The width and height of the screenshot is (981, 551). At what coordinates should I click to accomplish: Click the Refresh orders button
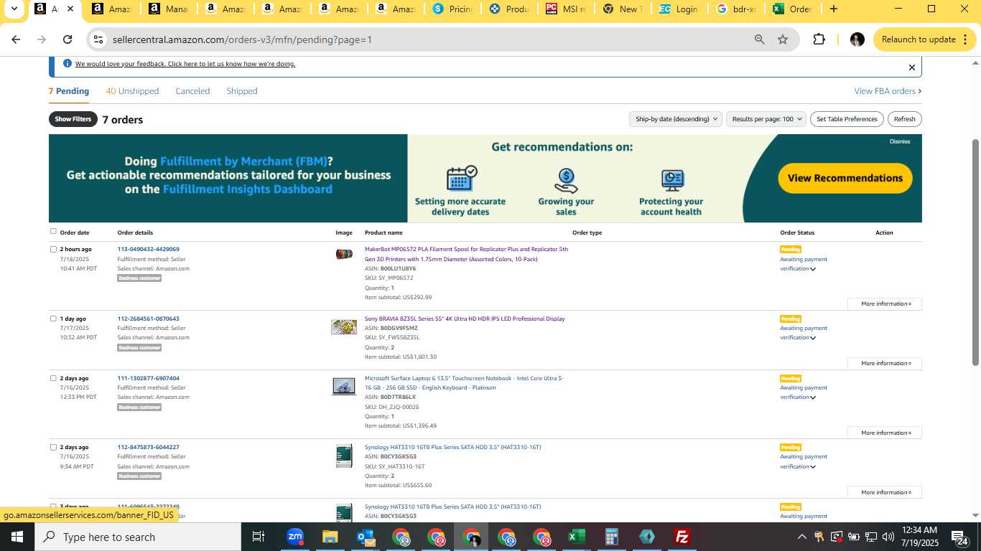coord(905,119)
